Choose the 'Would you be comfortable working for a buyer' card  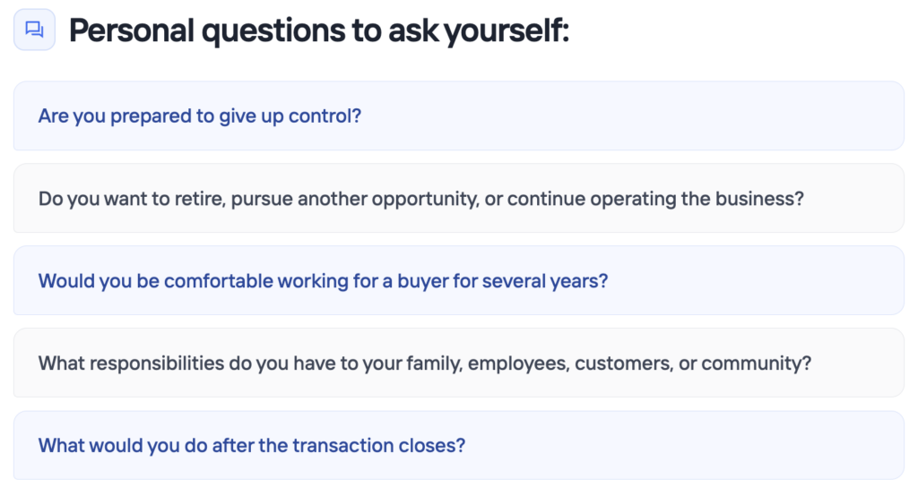coord(459,281)
